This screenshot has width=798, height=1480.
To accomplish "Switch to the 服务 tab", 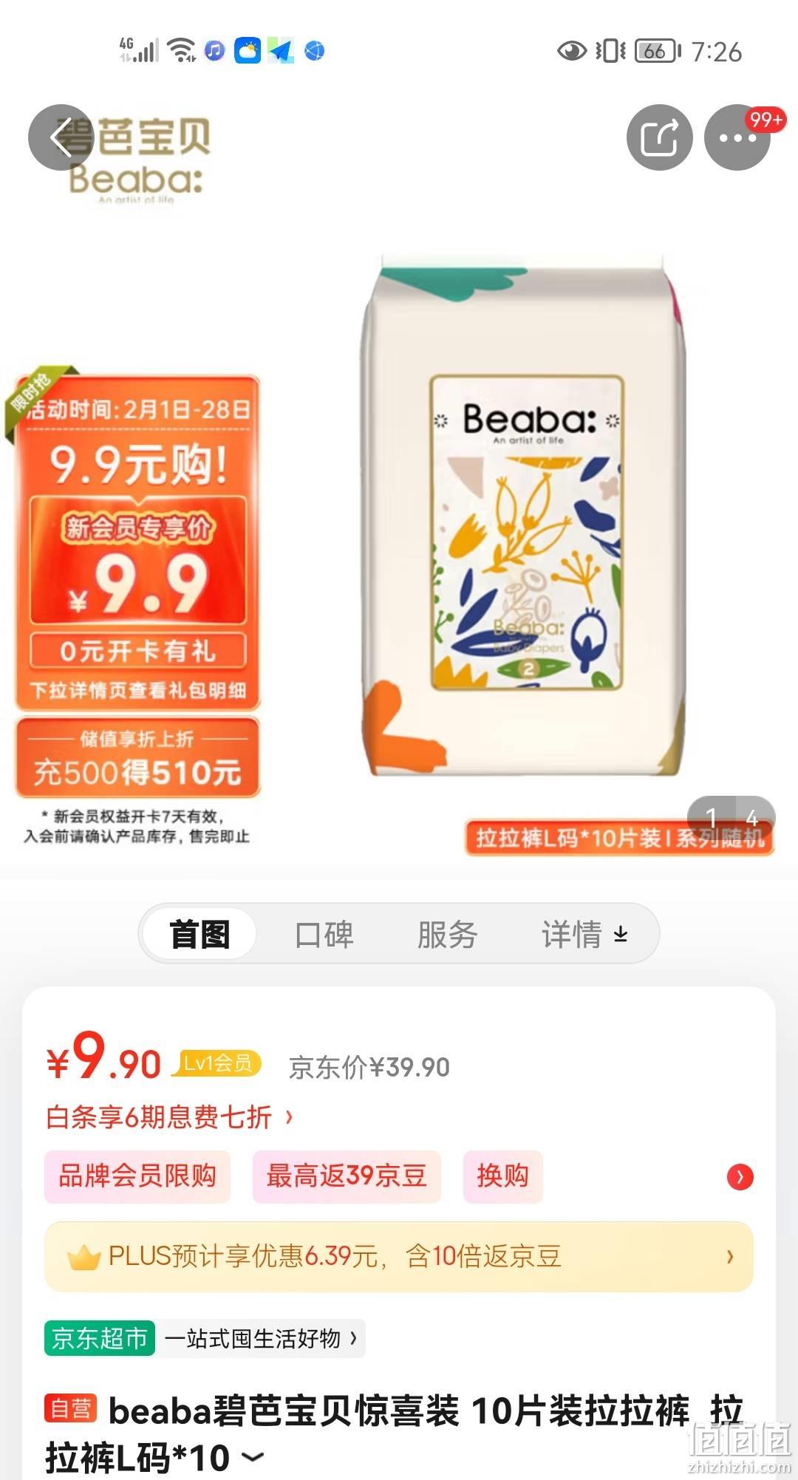I will point(447,934).
